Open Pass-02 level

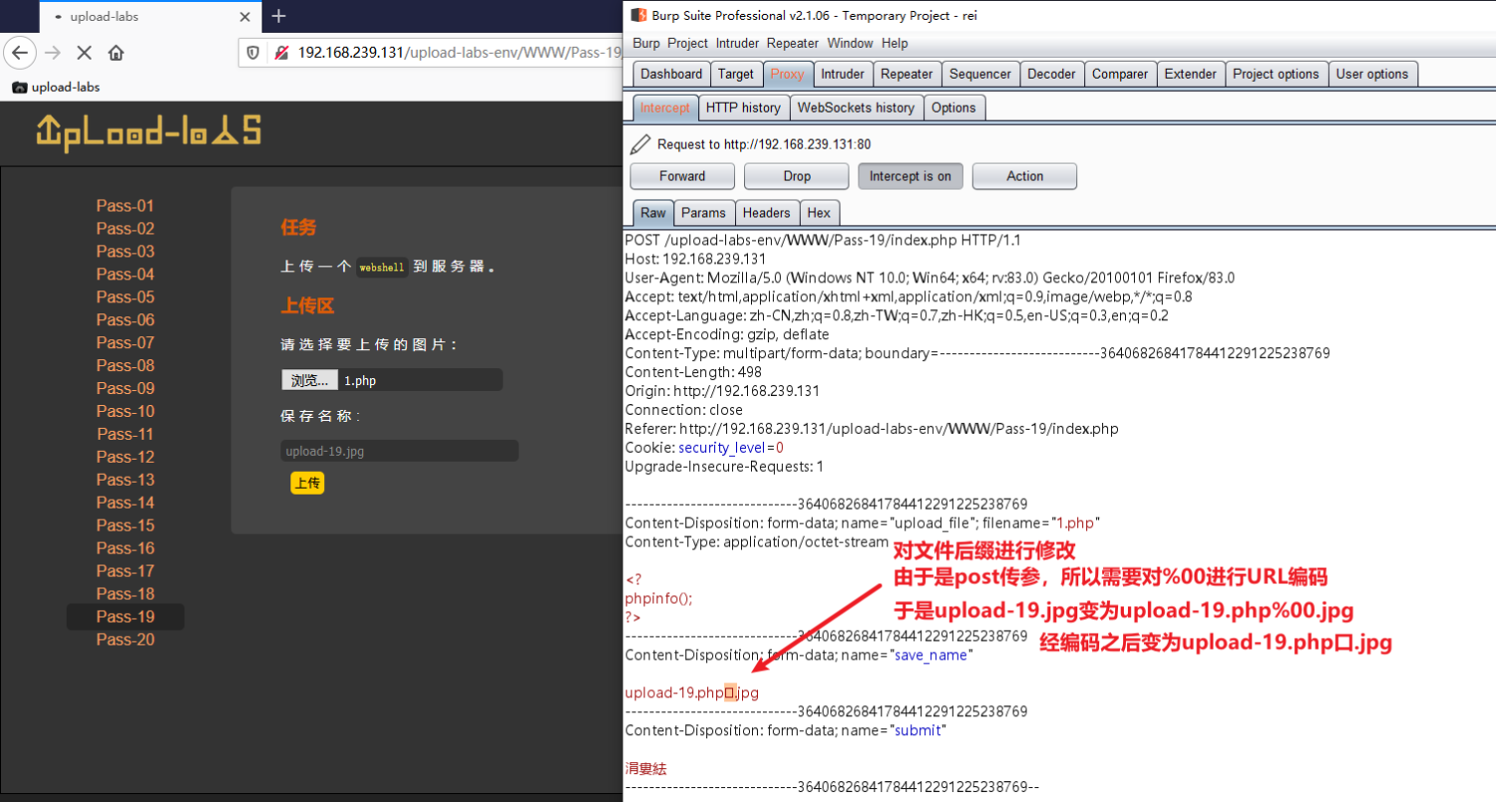125,229
